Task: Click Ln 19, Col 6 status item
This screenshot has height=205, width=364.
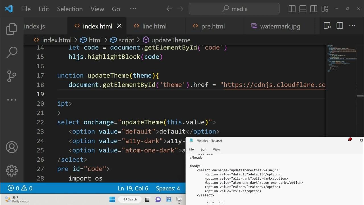Action: [133, 188]
